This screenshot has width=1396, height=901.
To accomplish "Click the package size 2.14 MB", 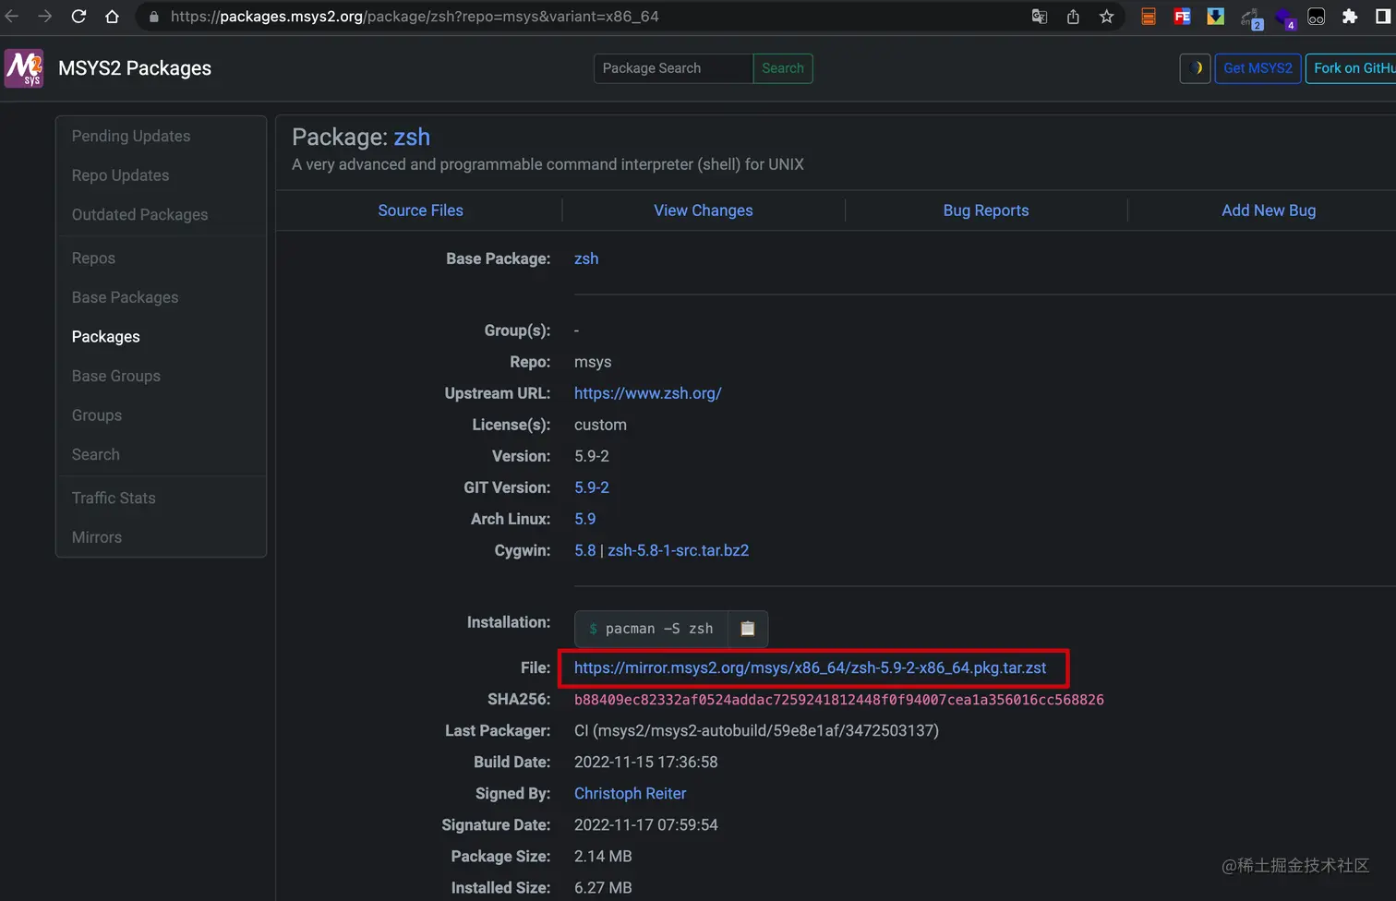I will [x=603, y=857].
